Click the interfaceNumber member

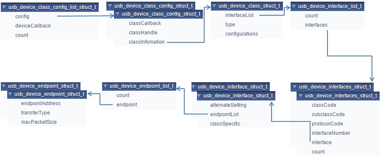point(331,133)
